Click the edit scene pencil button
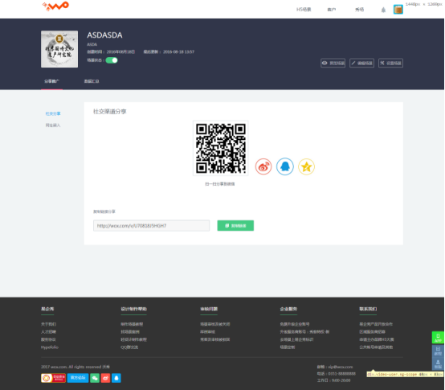The image size is (445, 390). click(361, 63)
